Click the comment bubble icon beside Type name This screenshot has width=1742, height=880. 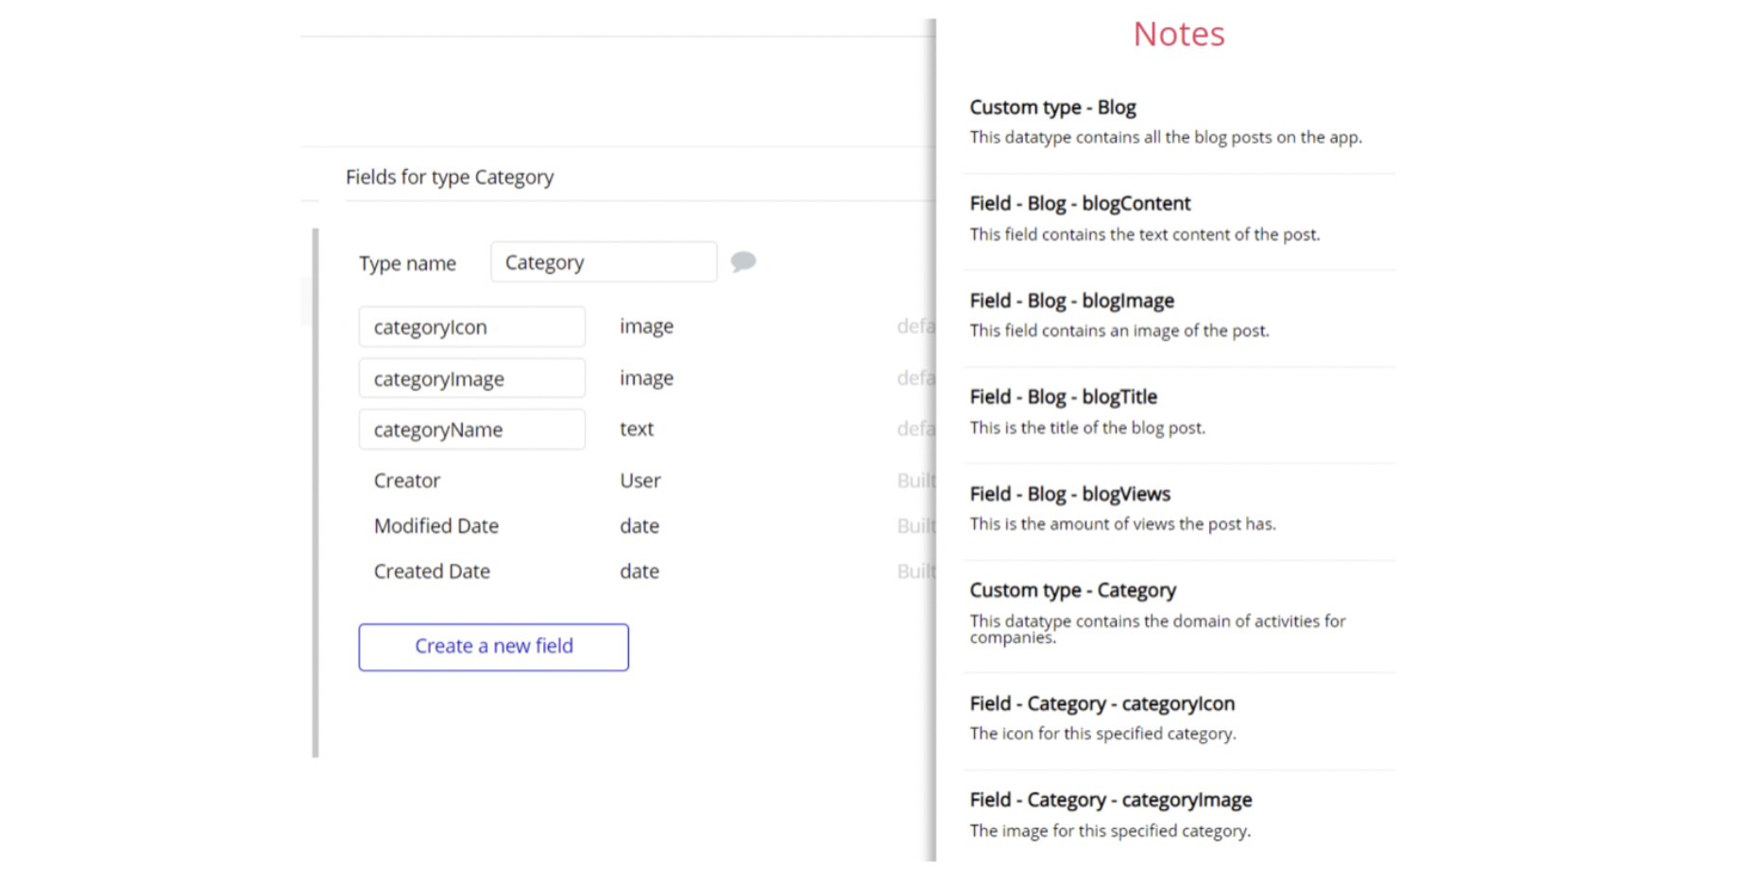[743, 262]
